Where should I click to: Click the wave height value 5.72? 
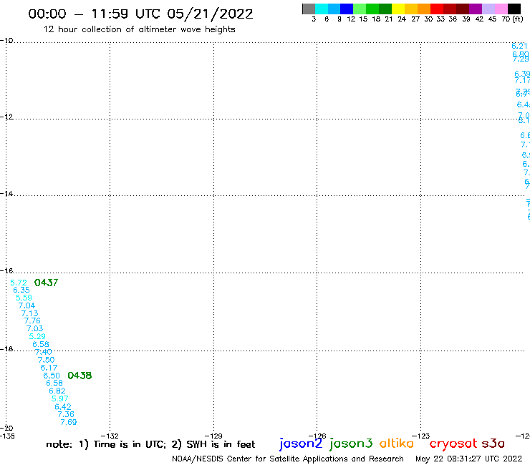pyautogui.click(x=19, y=283)
